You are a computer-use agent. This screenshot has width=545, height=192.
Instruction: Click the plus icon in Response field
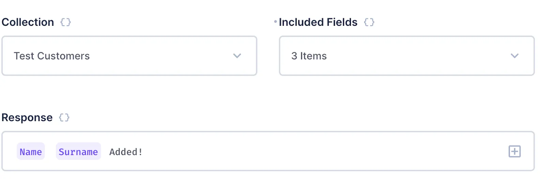tap(514, 151)
